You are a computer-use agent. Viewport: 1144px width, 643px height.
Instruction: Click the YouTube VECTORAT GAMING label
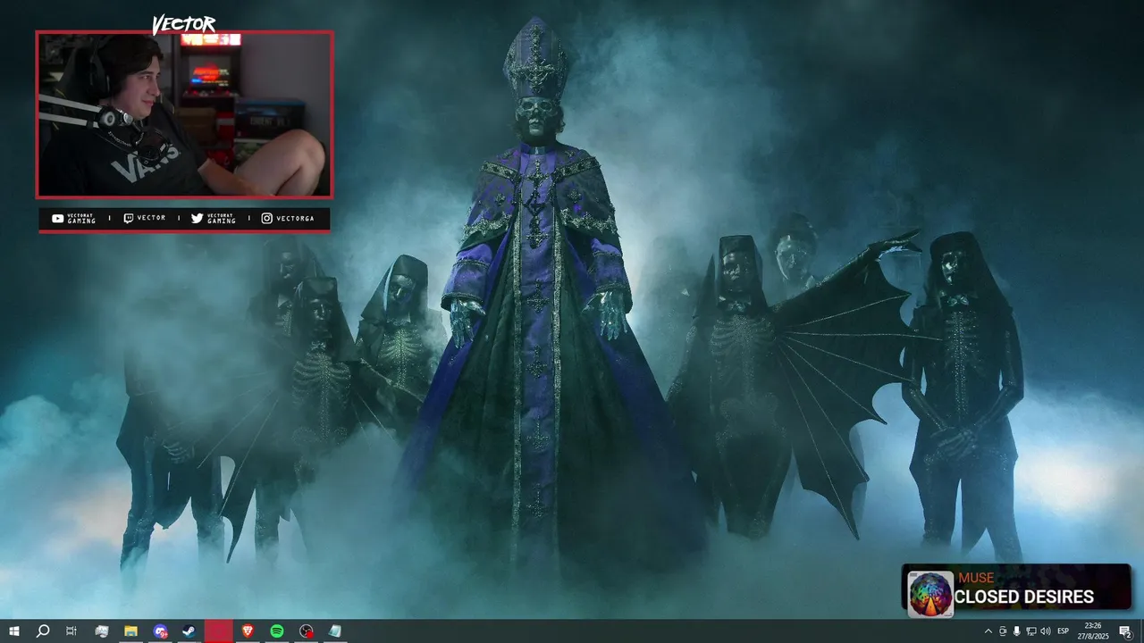point(74,219)
